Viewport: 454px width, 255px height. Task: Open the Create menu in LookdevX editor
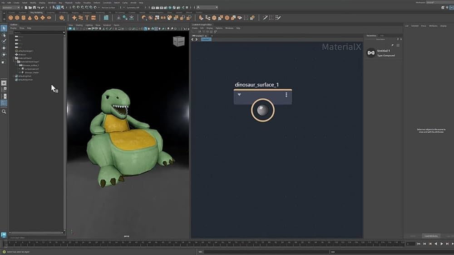pyautogui.click(x=195, y=28)
